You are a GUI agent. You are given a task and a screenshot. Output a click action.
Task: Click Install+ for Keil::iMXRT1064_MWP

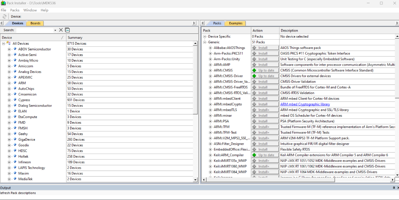click(x=265, y=172)
